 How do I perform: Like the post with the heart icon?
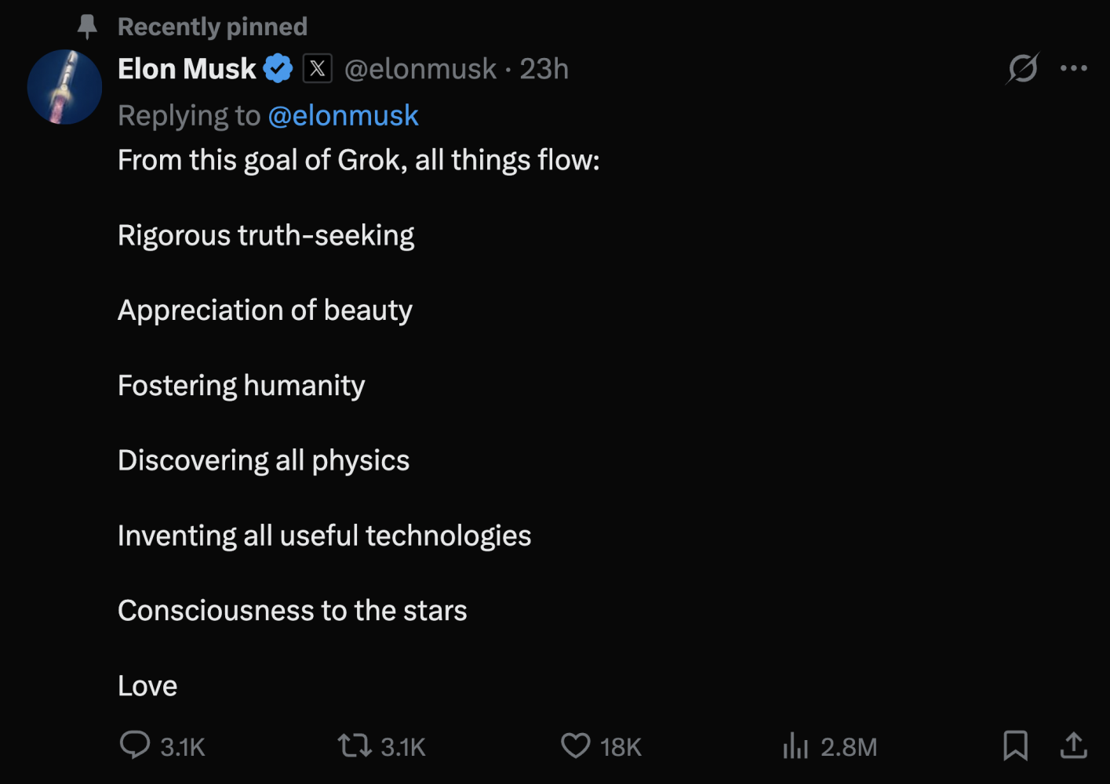[575, 745]
